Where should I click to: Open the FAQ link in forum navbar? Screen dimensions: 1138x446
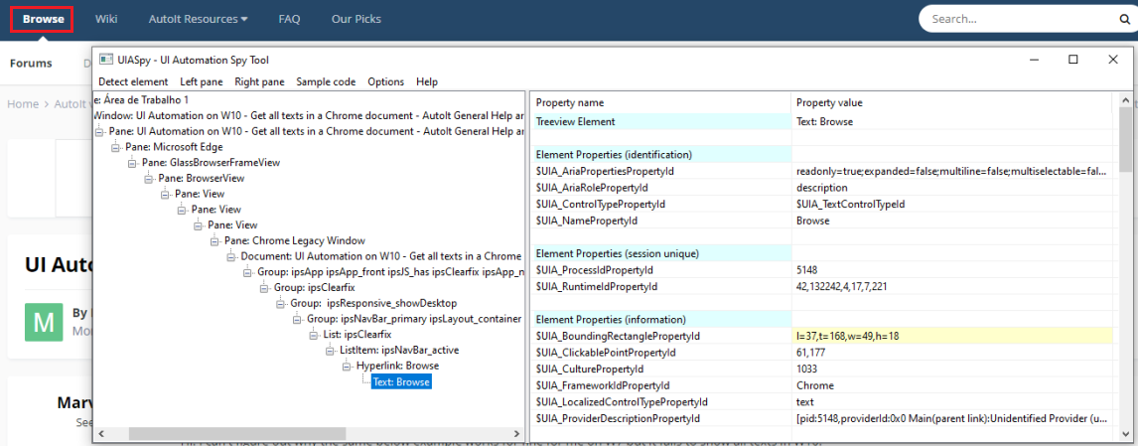(289, 19)
